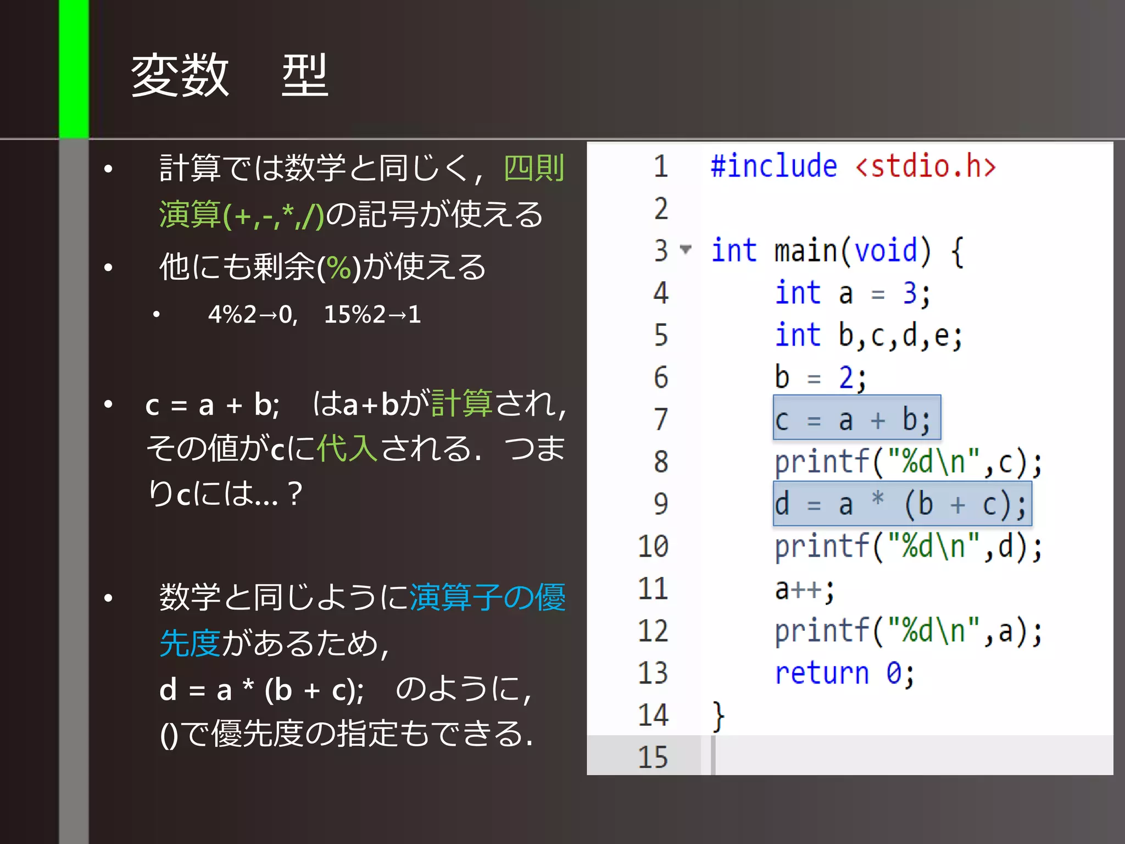
Task: Click code line 'printf("%d\n",d);'
Action: tap(908, 547)
